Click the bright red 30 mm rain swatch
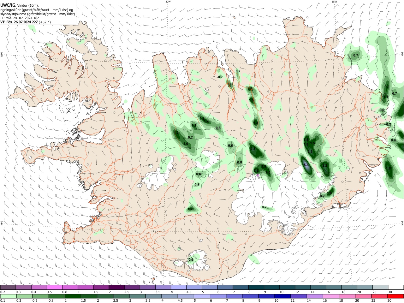The image size is (404, 303). (x=396, y=296)
